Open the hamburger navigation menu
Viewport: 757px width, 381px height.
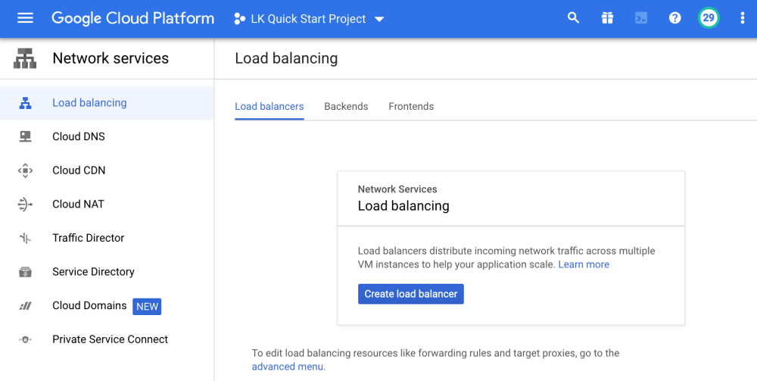tap(25, 18)
